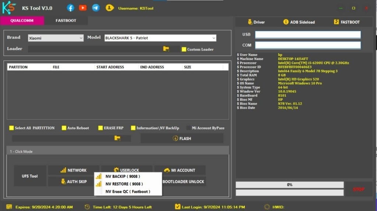Click the START ADDRESS column header

click(x=117, y=67)
